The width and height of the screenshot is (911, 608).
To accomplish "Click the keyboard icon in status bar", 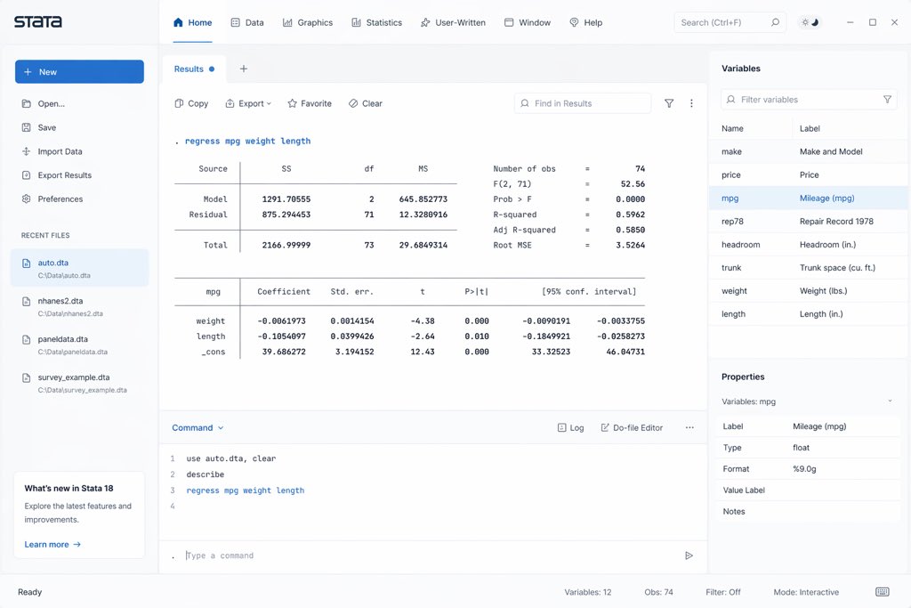I will pyautogui.click(x=882, y=592).
